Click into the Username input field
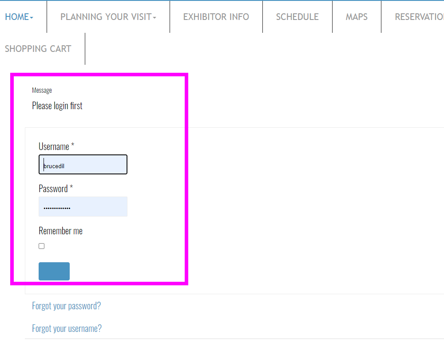This screenshot has width=444, height=343. pos(83,165)
